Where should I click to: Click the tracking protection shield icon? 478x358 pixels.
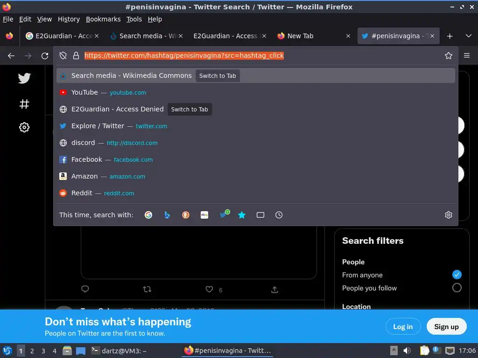coord(63,56)
